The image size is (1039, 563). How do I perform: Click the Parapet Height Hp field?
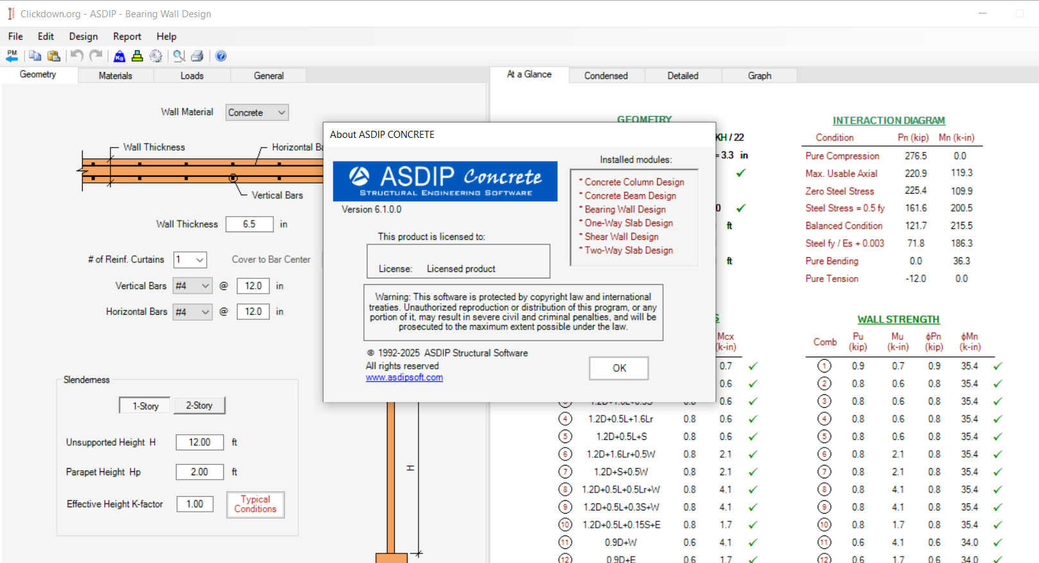pos(200,472)
